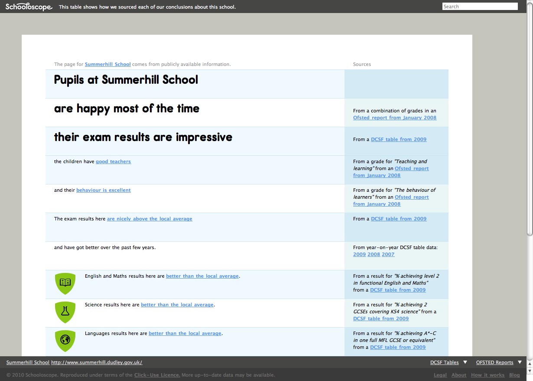This screenshot has width=533, height=381.
Task: Open DCSF table source for MFL GCSE
Action: click(398, 347)
